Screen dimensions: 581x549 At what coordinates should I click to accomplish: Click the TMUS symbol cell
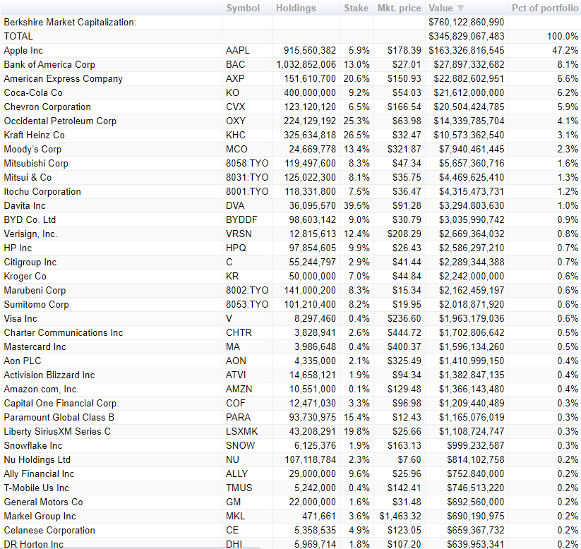point(239,488)
